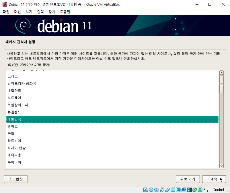Click the VirtualBox window title icon
This screenshot has height=193, width=230.
[5, 4]
